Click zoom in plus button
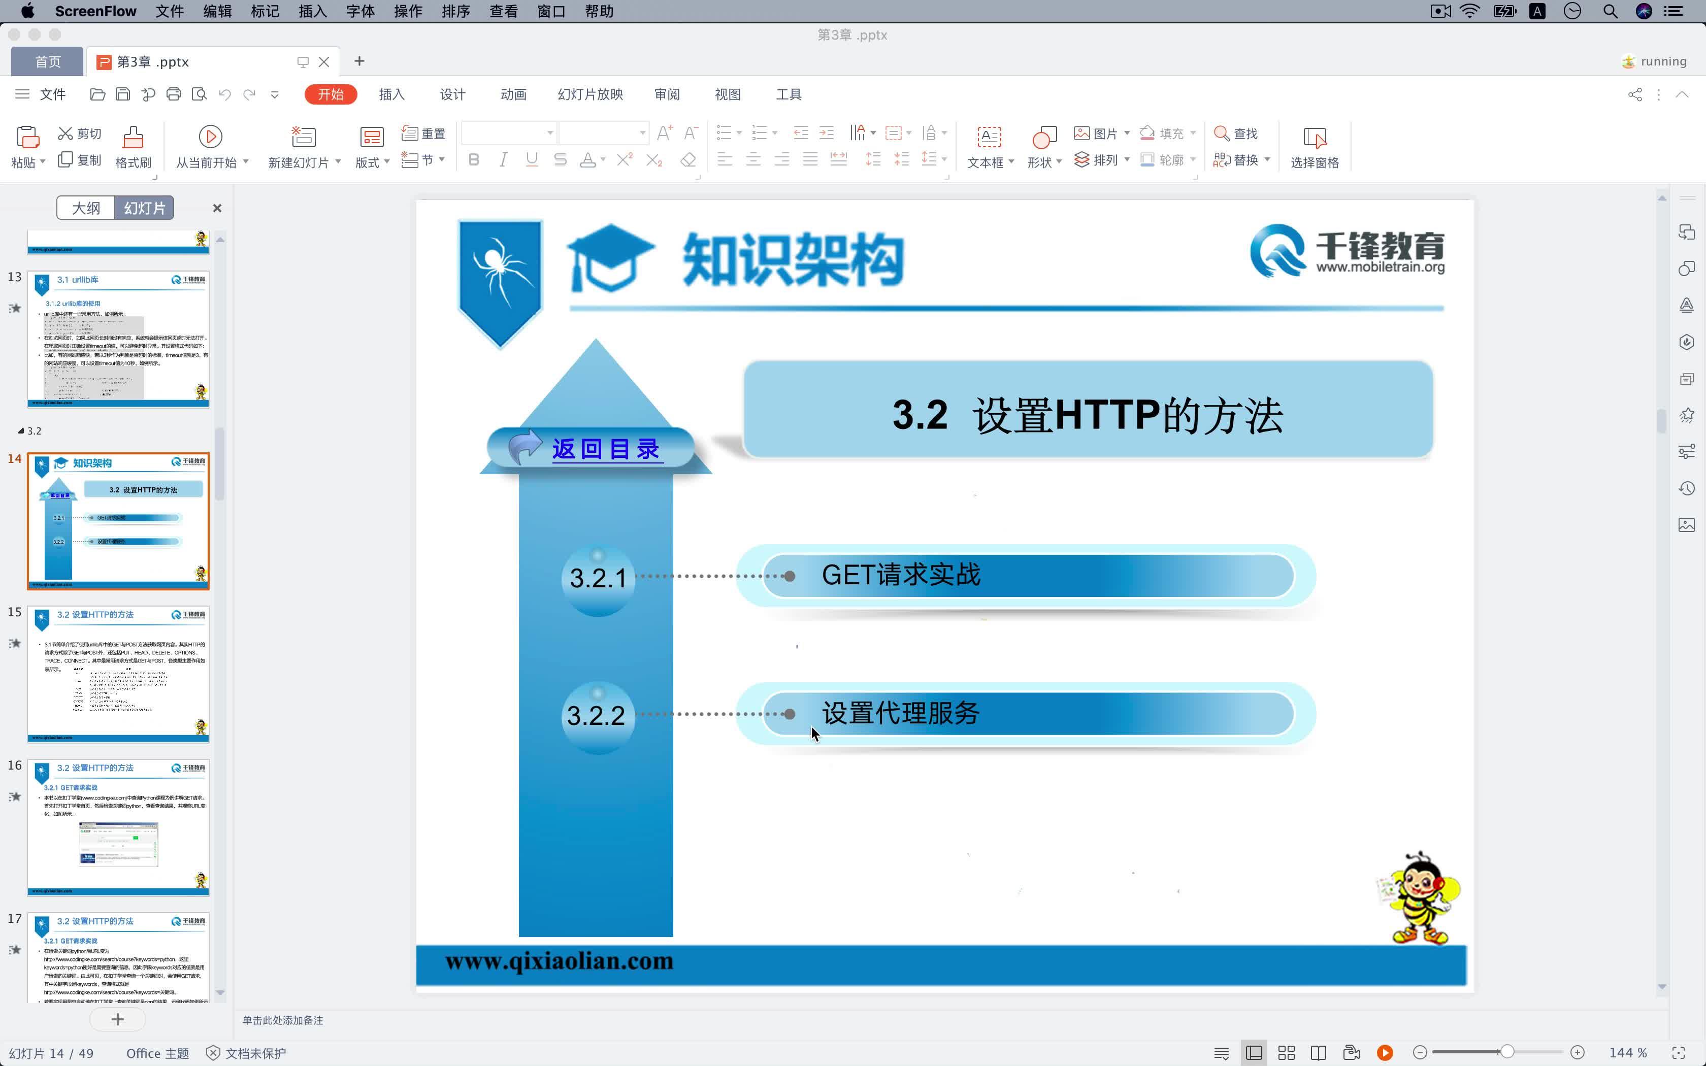Screen dimensions: 1706x1066 [1578, 1052]
